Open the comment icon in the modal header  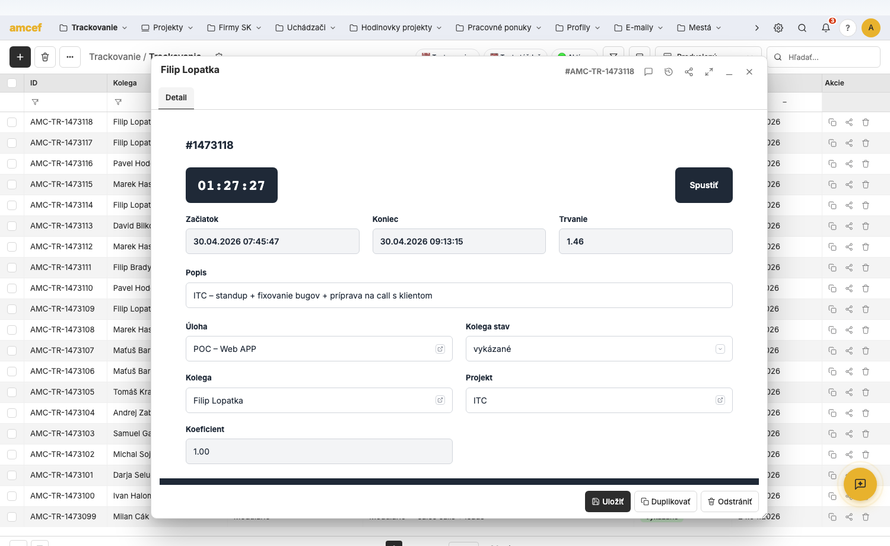[649, 72]
